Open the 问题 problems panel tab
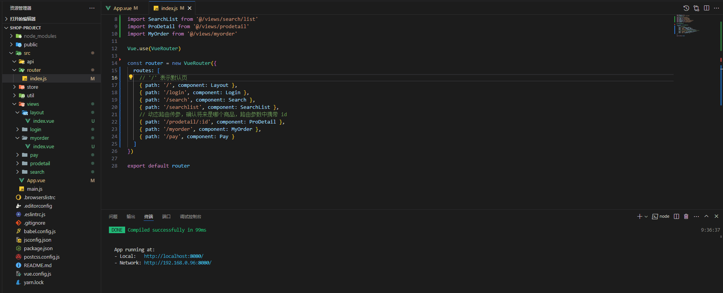723x293 pixels. (x=113, y=217)
